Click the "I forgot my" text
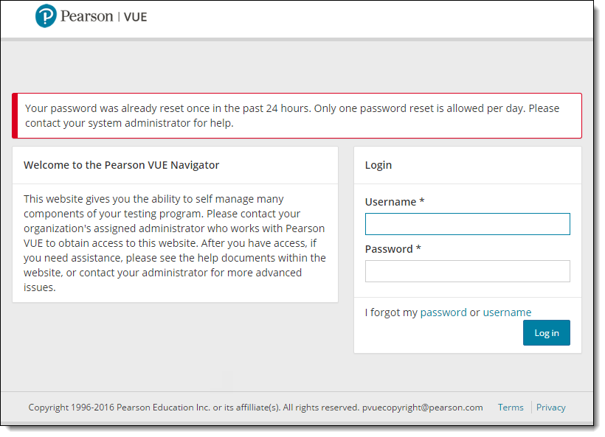The width and height of the screenshot is (605, 437). pyautogui.click(x=391, y=312)
